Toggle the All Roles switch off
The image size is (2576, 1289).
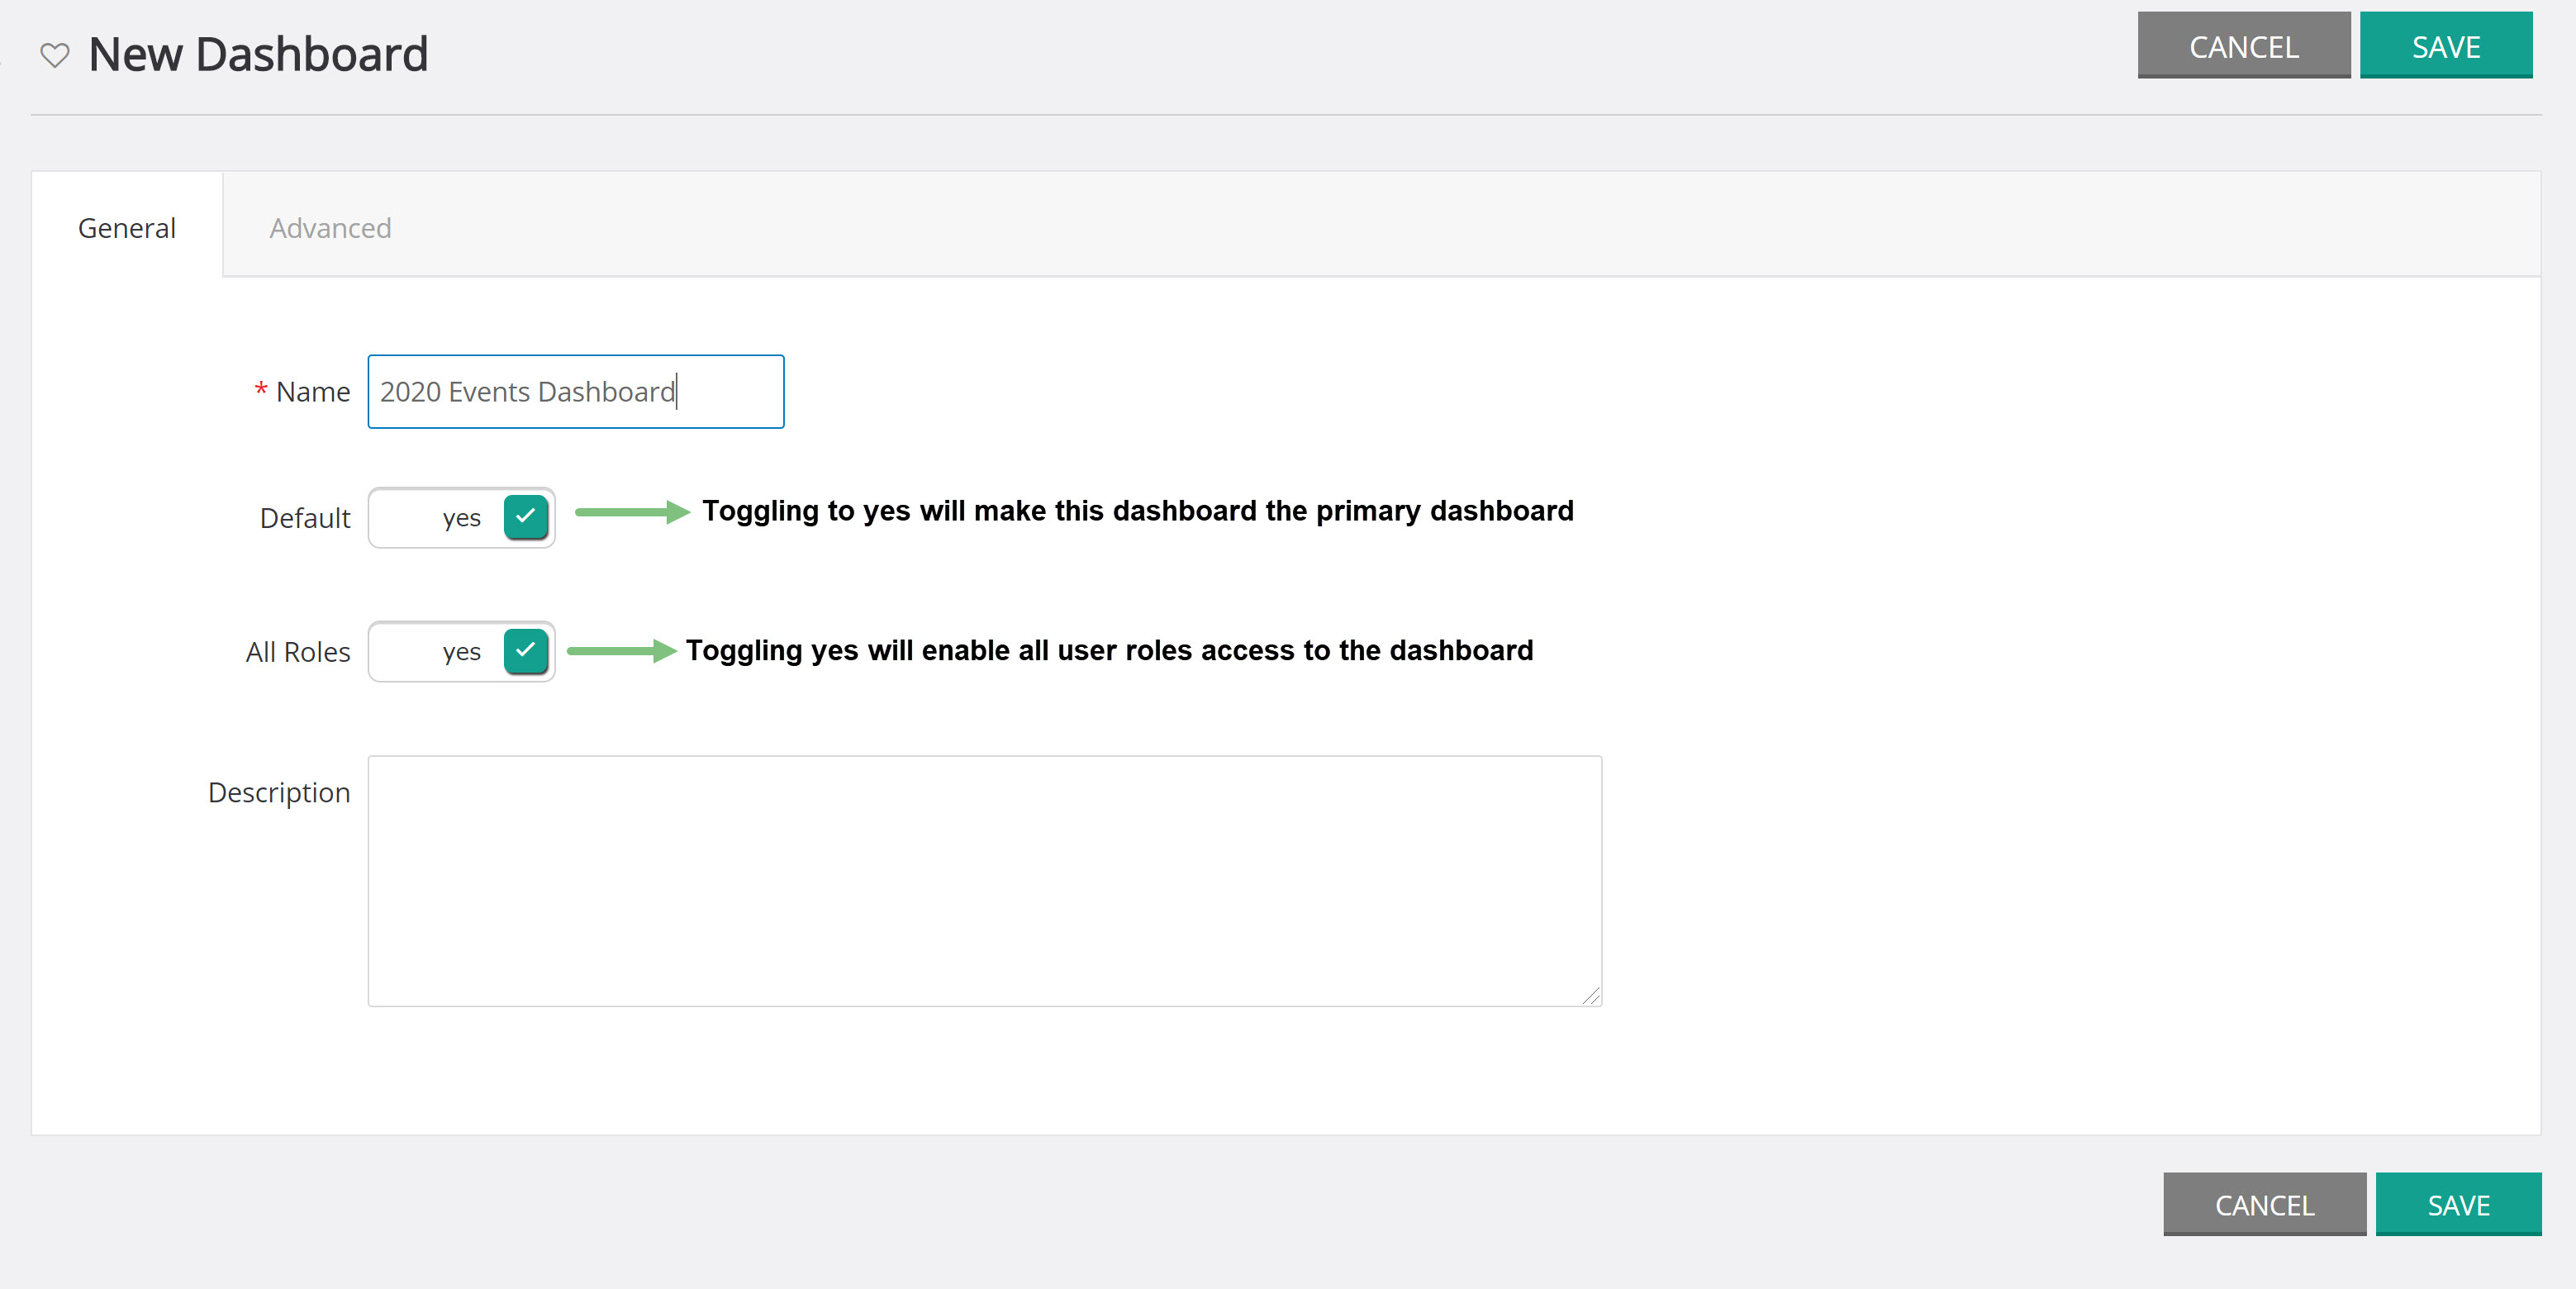click(461, 651)
